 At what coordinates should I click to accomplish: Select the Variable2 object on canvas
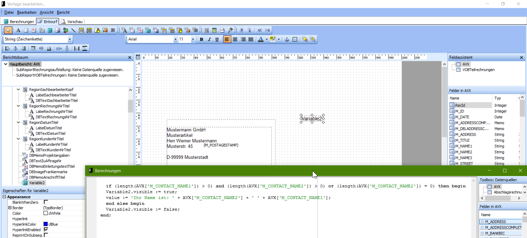coord(312,119)
